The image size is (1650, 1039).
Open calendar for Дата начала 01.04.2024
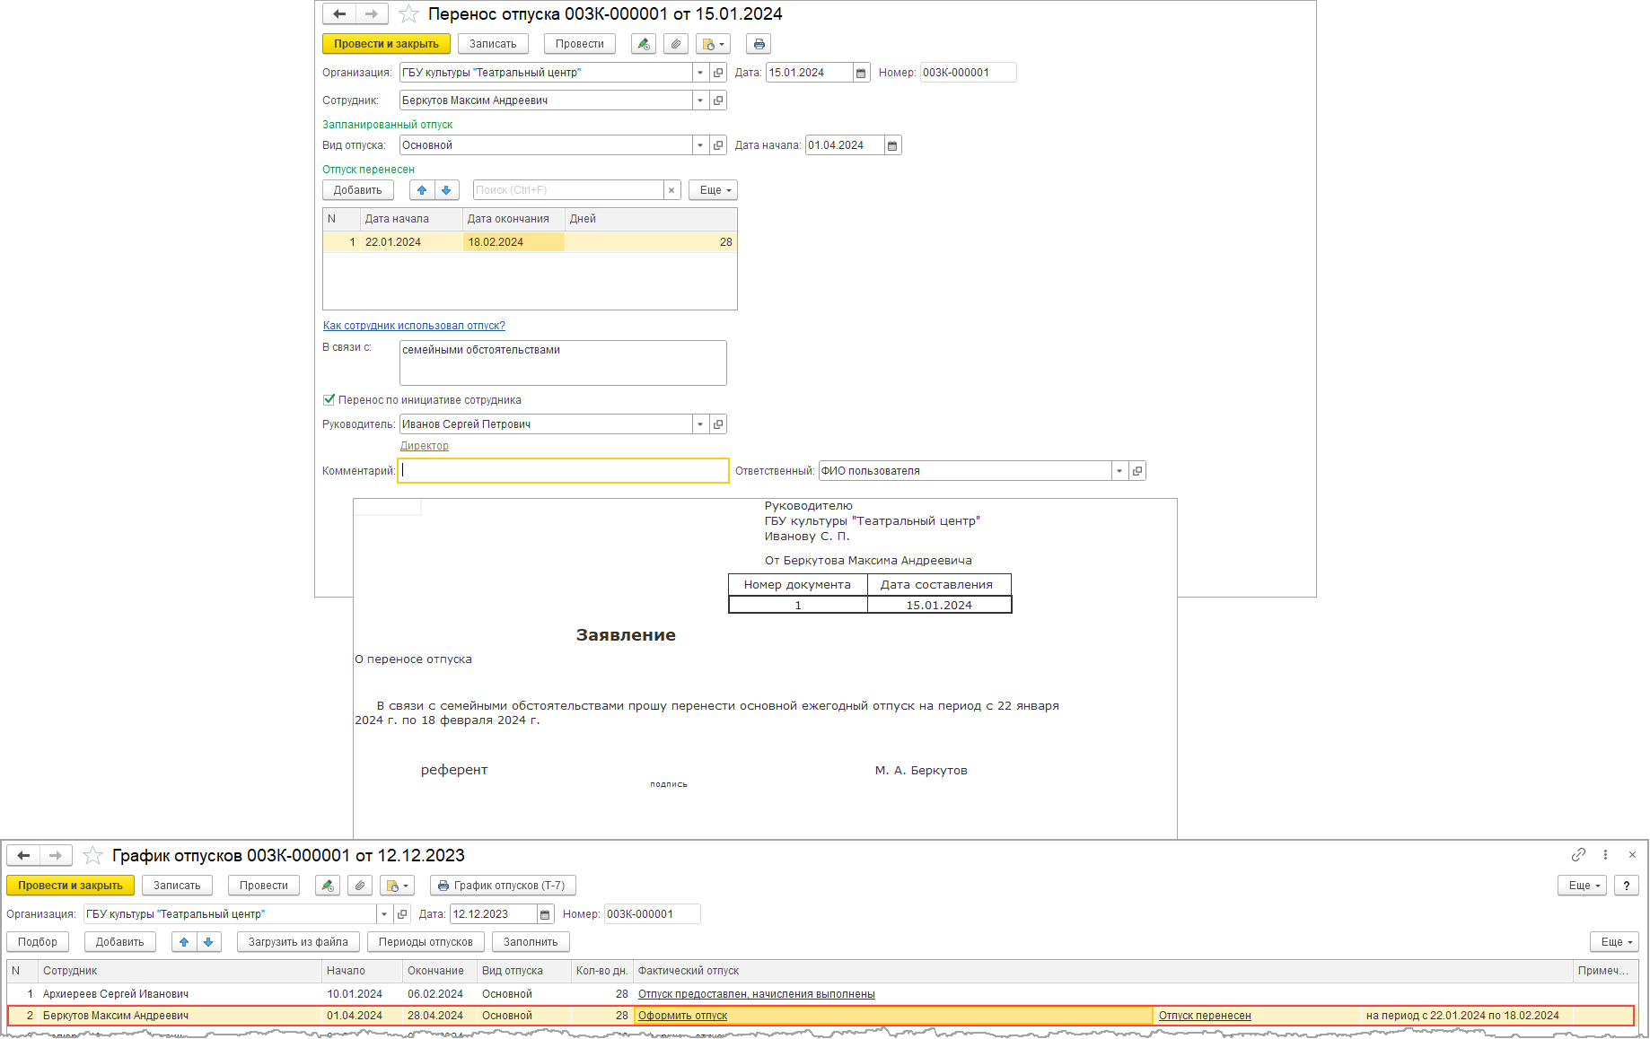[x=892, y=145]
